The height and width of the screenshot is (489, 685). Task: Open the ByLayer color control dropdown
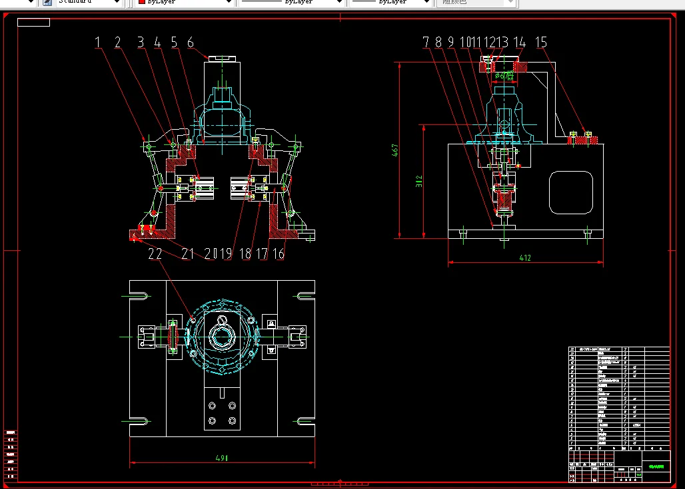pyautogui.click(x=229, y=2)
